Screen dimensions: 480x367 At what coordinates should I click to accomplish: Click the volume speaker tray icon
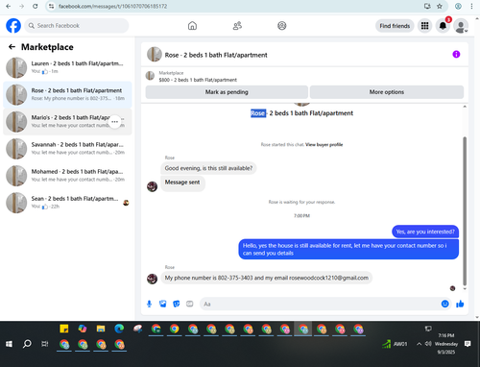click(428, 344)
